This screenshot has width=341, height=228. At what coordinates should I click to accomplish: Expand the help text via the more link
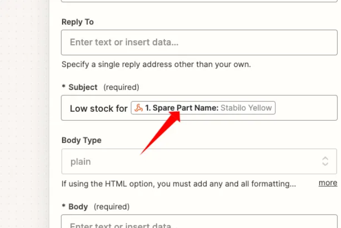click(328, 183)
